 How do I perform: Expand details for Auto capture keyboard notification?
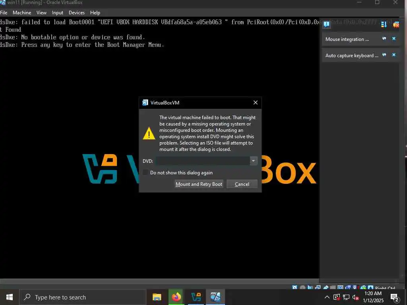click(x=384, y=55)
